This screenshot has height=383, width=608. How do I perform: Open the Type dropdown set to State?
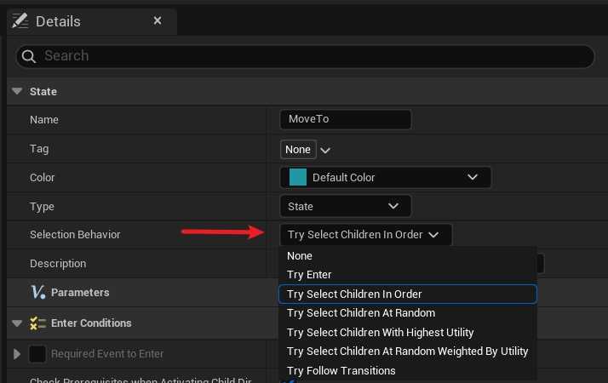coord(345,206)
